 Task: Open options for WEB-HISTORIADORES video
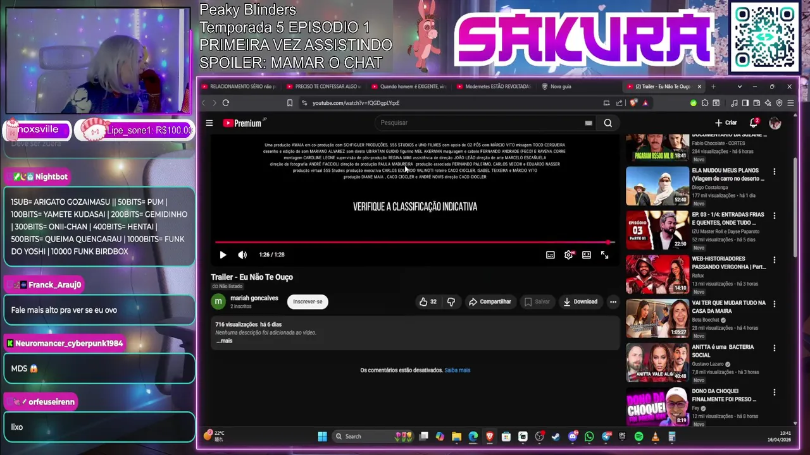point(774,260)
